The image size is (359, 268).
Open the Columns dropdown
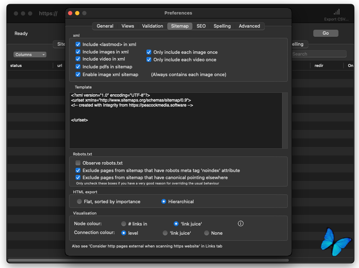[x=30, y=55]
